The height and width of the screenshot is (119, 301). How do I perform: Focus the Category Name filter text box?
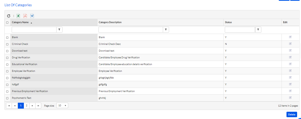click(x=34, y=30)
